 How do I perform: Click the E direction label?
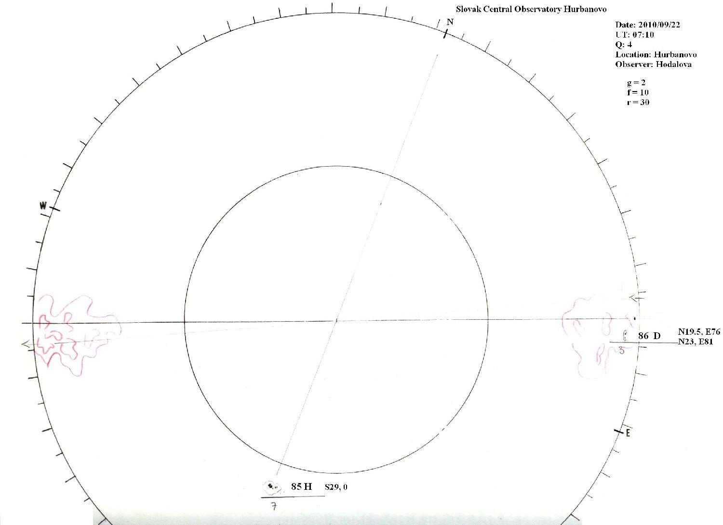coord(628,433)
